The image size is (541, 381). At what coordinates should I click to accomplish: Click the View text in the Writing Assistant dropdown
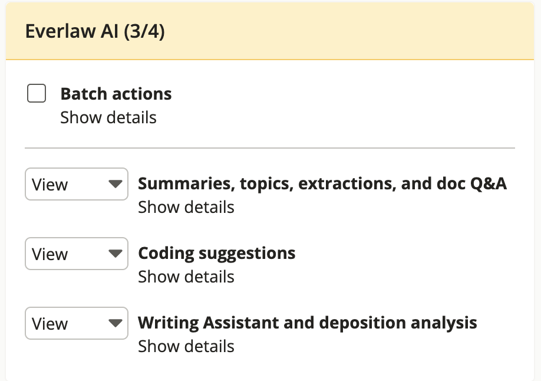[50, 324]
